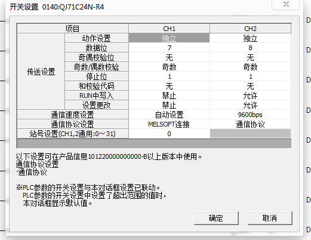
Task: Open CH2 动作设置 独立 dropdown cell
Action: pyautogui.click(x=250, y=38)
